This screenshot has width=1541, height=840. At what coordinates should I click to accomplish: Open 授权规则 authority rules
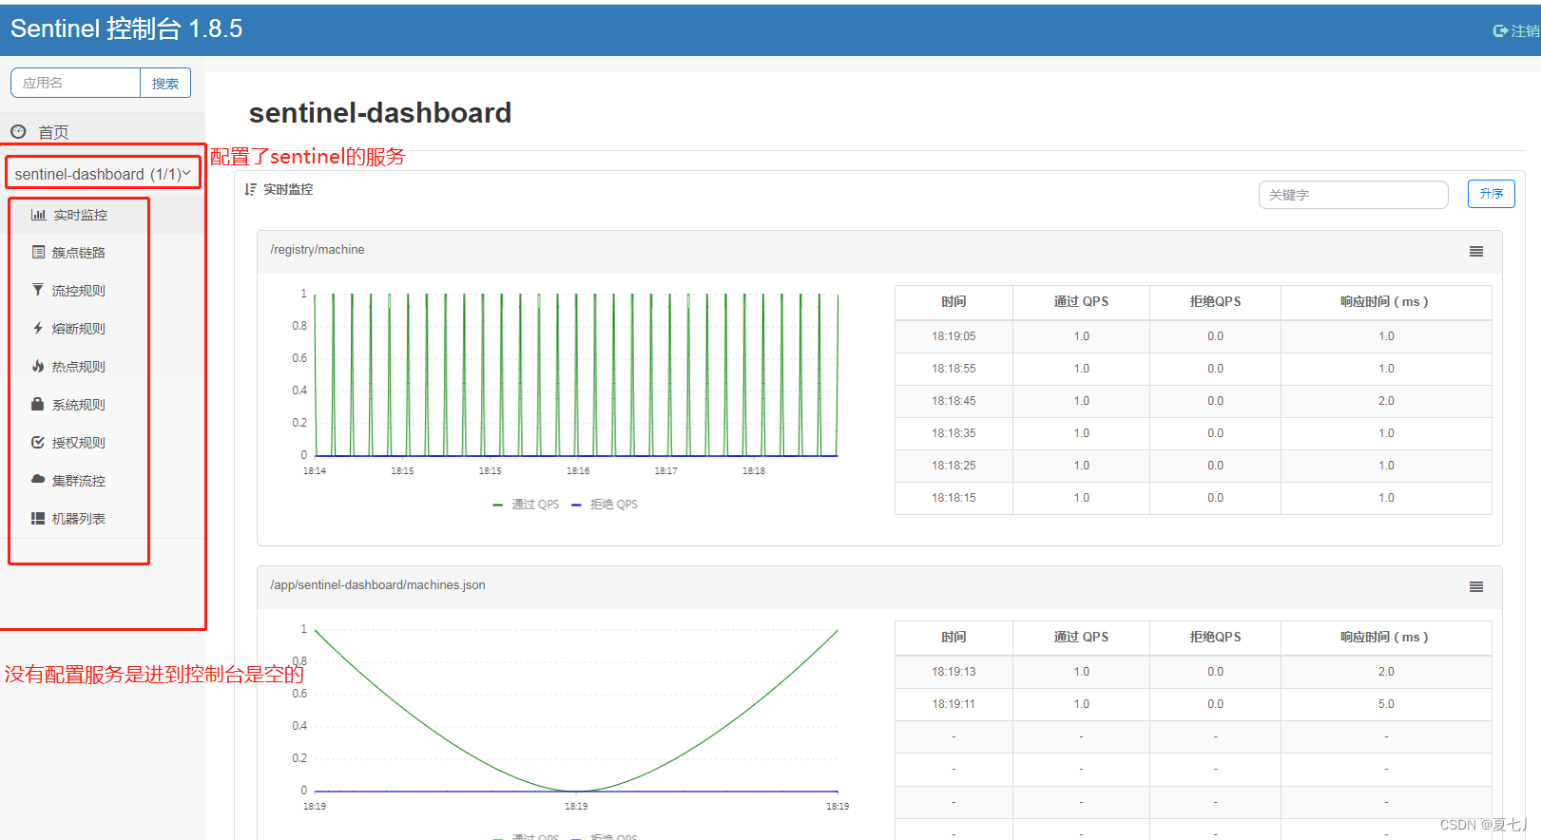pyautogui.click(x=78, y=443)
